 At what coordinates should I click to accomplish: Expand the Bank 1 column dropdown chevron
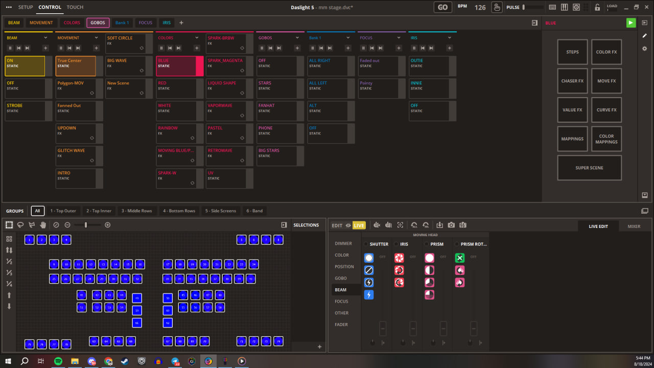(348, 38)
